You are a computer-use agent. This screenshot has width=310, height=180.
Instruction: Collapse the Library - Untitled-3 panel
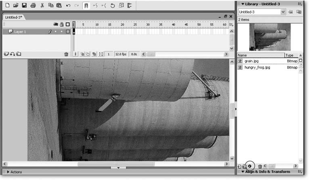coord(243,4)
